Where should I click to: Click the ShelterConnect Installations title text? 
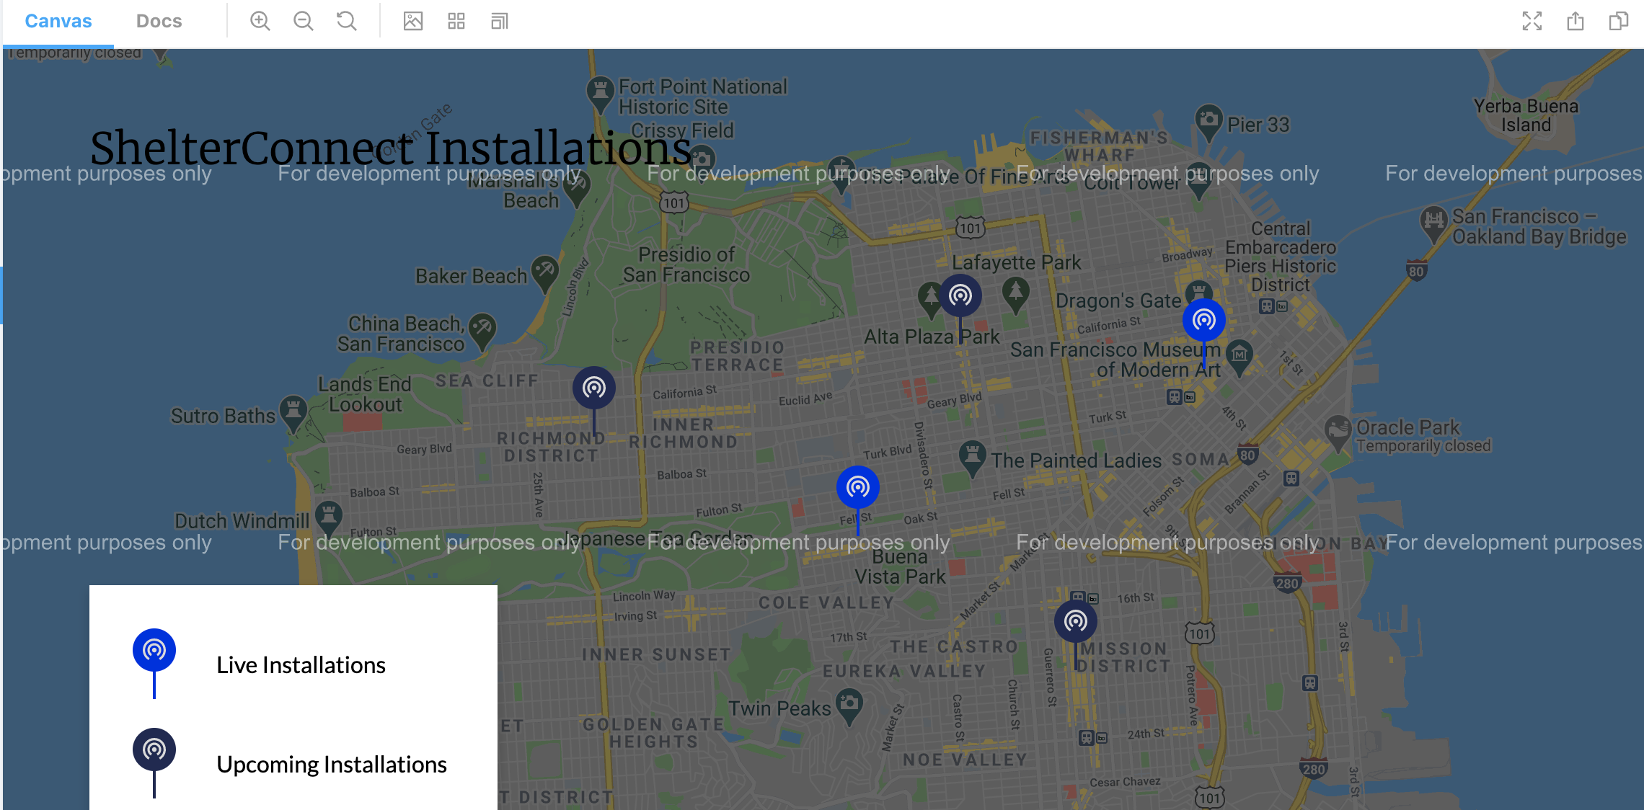(x=390, y=148)
